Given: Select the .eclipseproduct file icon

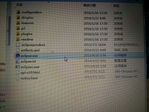Looking at the screenshot, I should click(18, 45).
